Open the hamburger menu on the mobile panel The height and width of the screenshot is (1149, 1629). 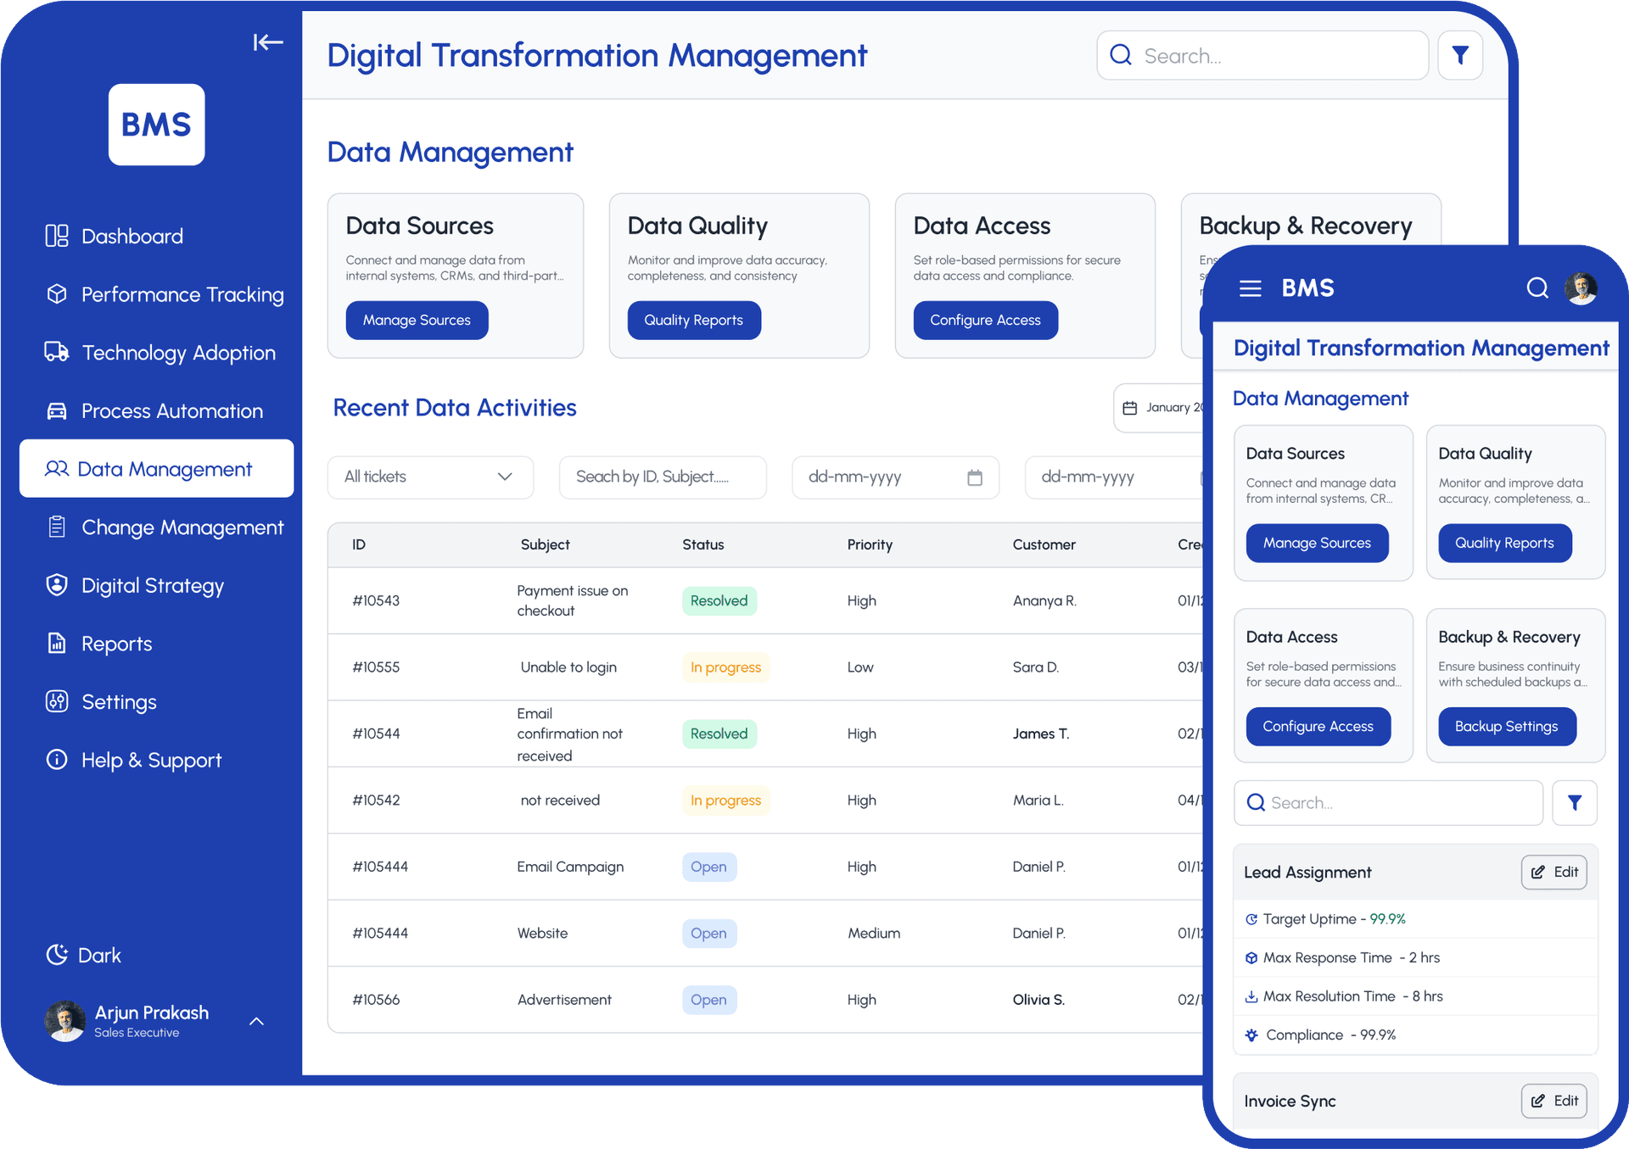[x=1250, y=288]
